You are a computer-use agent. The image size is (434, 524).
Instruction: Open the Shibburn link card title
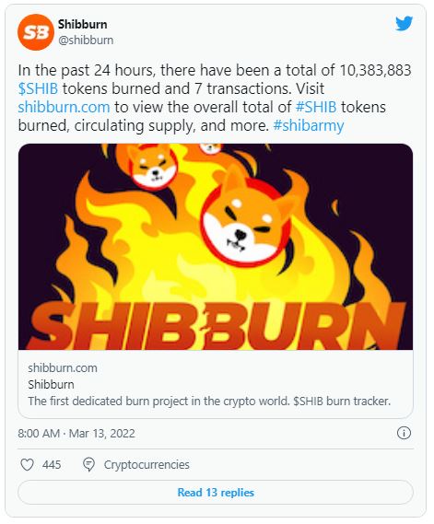[x=52, y=384]
